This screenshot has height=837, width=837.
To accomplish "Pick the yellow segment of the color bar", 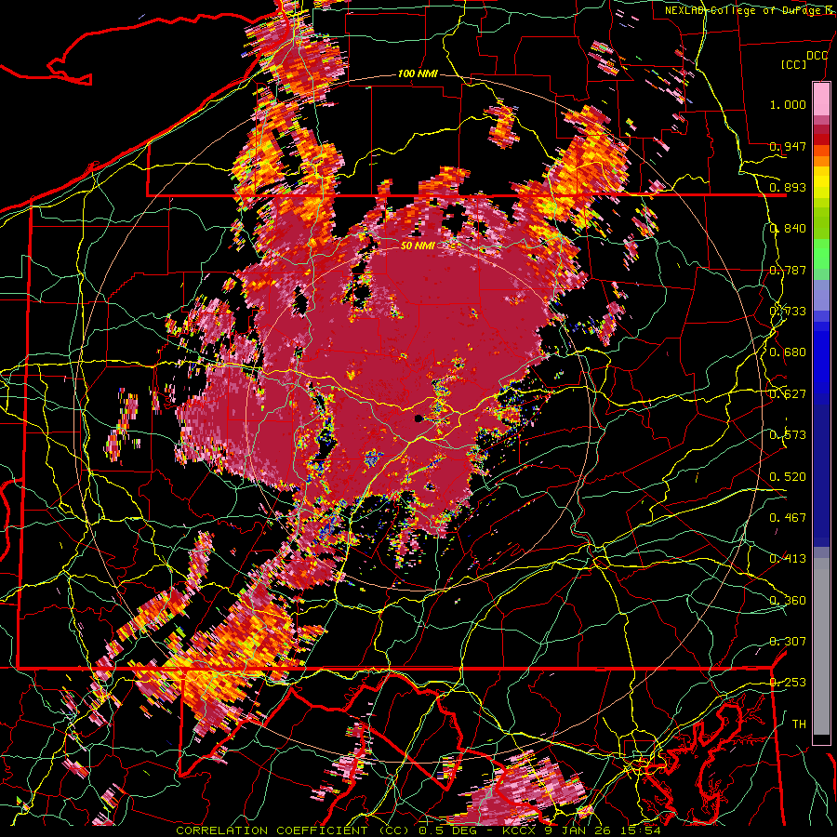I will 821,183.
